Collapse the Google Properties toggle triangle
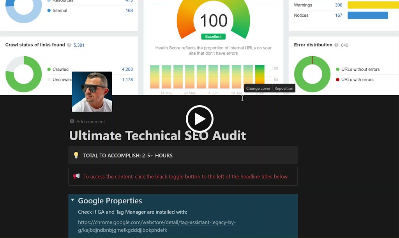 pos(72,200)
